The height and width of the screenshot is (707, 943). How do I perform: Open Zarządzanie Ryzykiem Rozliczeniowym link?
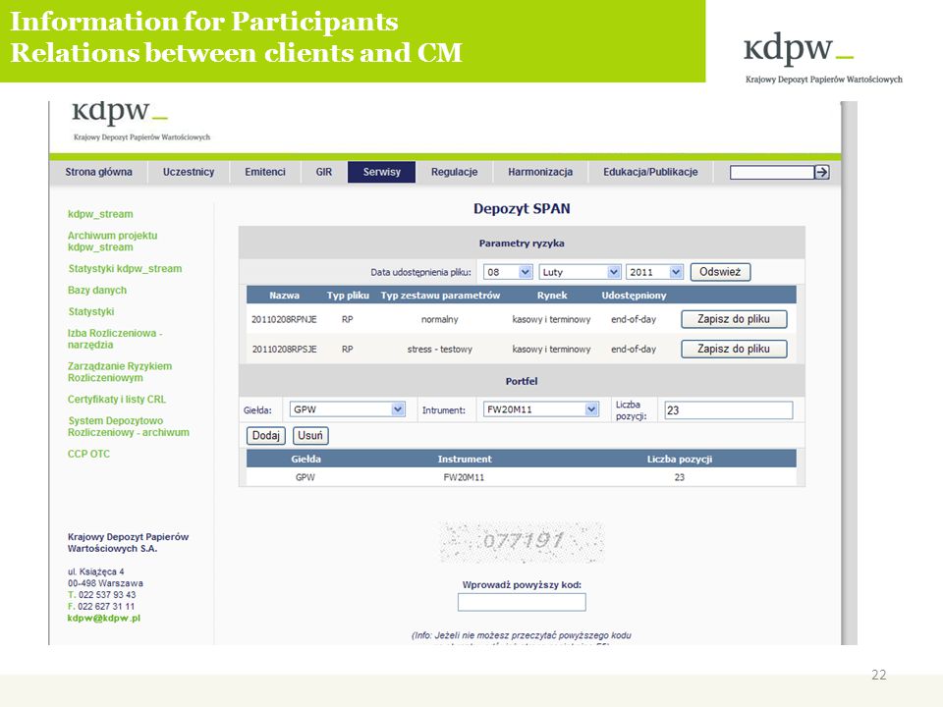tap(120, 372)
